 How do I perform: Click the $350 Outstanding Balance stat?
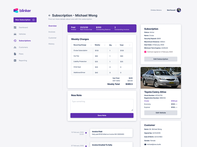point(103,28)
